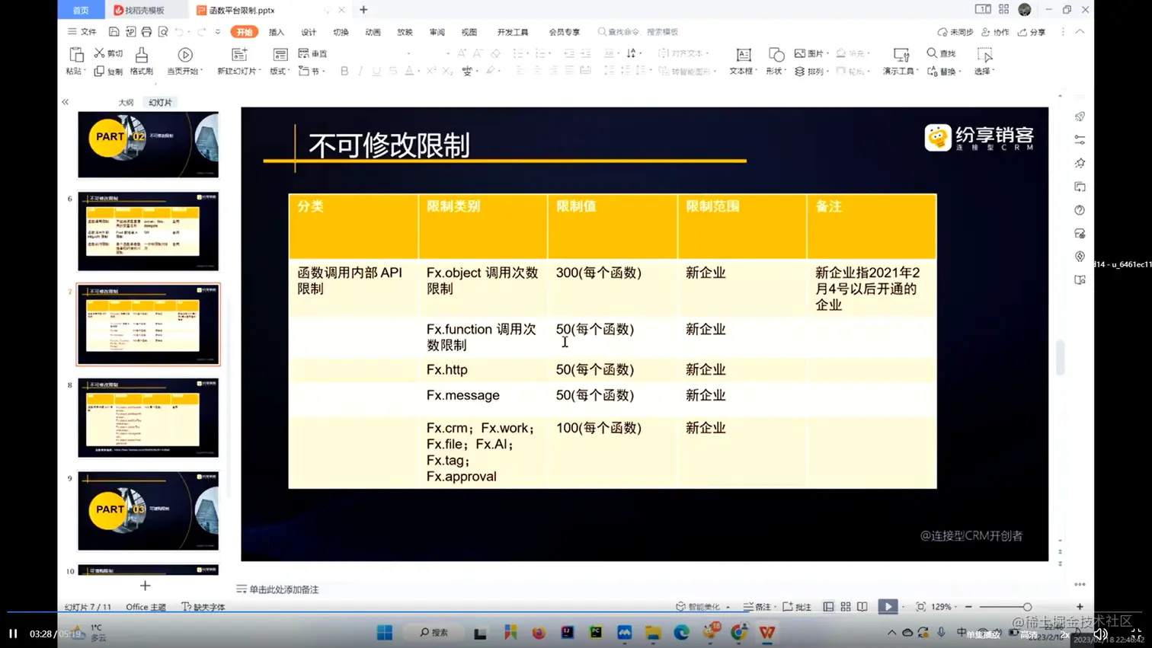Toggle subscript formatting
The width and height of the screenshot is (1152, 648).
447,71
